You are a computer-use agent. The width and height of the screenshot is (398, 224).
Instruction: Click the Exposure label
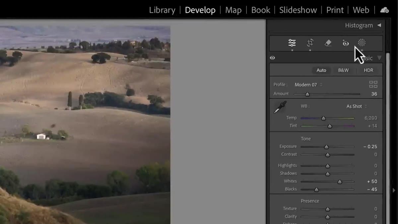point(288,146)
